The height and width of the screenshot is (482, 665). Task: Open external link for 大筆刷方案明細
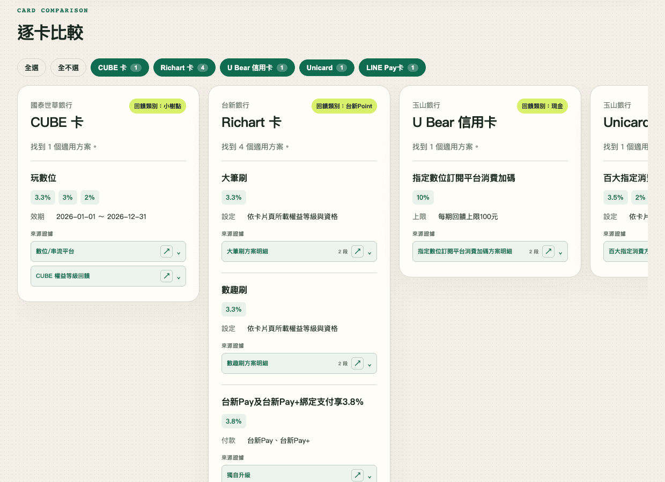tap(358, 251)
